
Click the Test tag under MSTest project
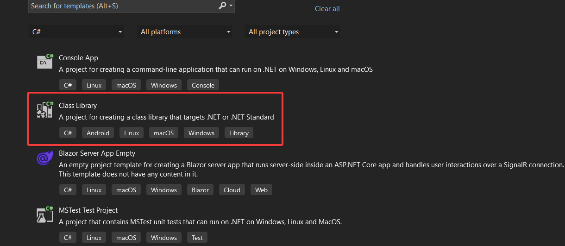coord(197,238)
